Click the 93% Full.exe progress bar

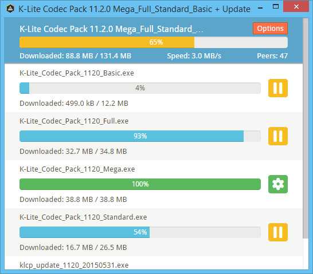click(140, 136)
